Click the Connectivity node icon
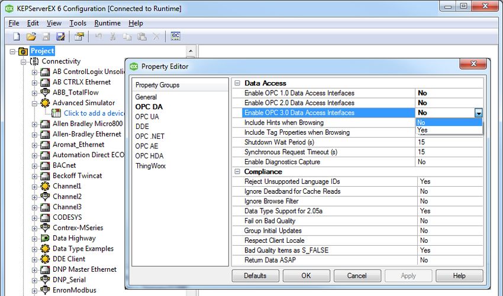Viewport: 503px width, 296px height. [34, 61]
